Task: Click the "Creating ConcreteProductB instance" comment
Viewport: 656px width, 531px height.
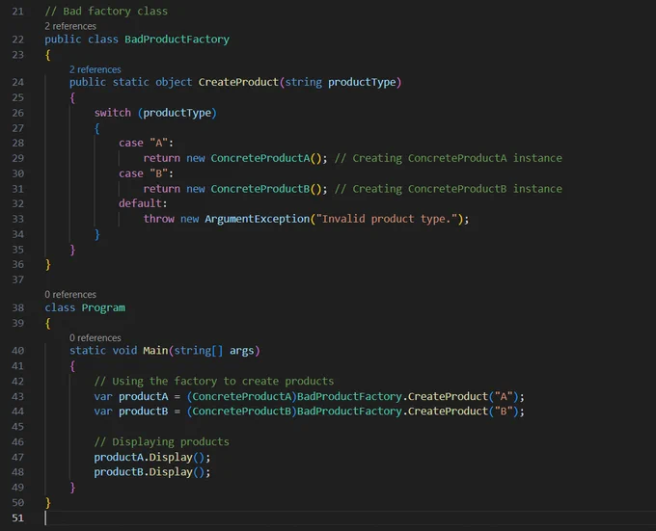Action: click(448, 189)
